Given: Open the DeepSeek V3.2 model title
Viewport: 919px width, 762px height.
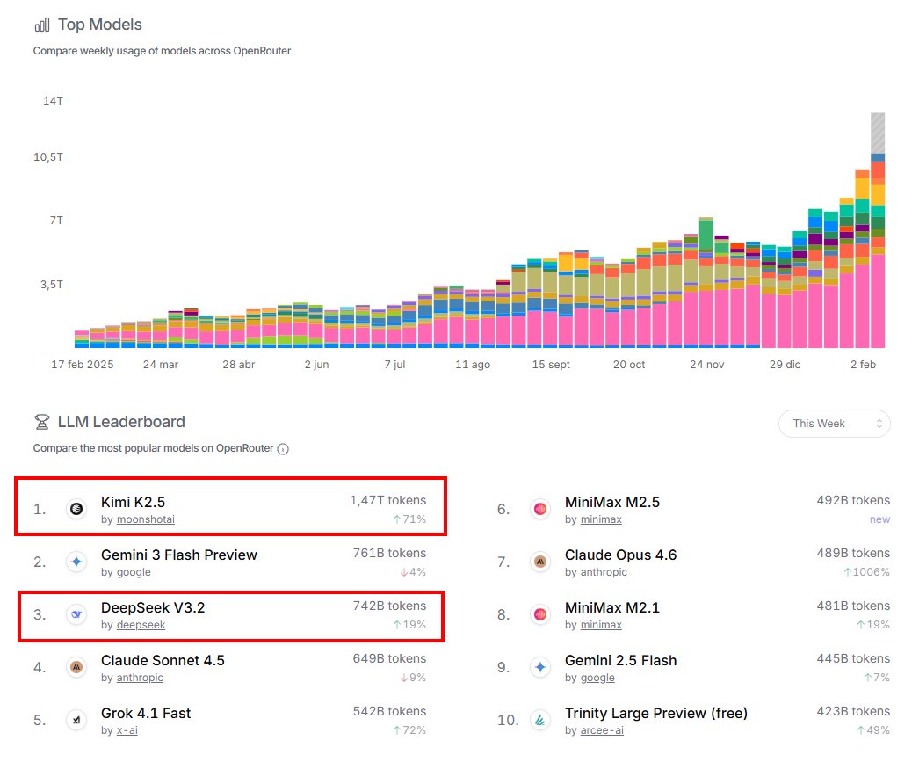Looking at the screenshot, I should (x=153, y=608).
